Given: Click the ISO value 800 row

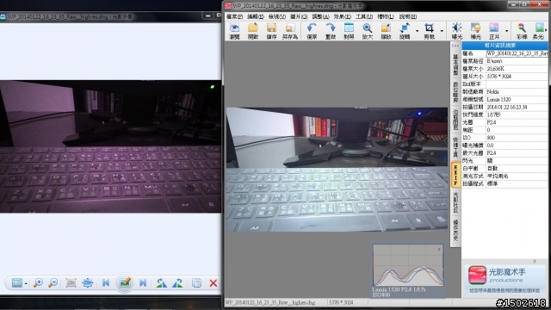Looking at the screenshot, I should pyautogui.click(x=505, y=138).
